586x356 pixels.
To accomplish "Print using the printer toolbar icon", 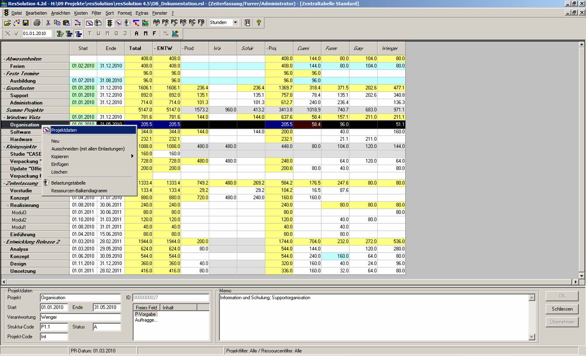I will 37,23.
